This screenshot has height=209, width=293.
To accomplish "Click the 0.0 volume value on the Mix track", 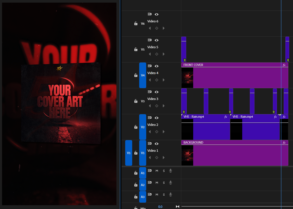I will (x=160, y=206).
